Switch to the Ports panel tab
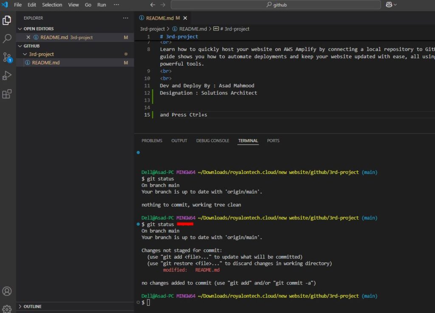The image size is (435, 313). coord(273,140)
